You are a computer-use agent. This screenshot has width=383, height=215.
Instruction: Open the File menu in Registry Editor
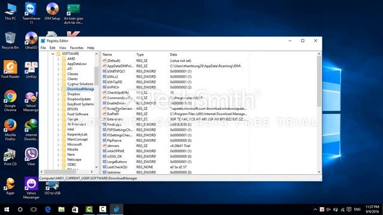[43, 48]
